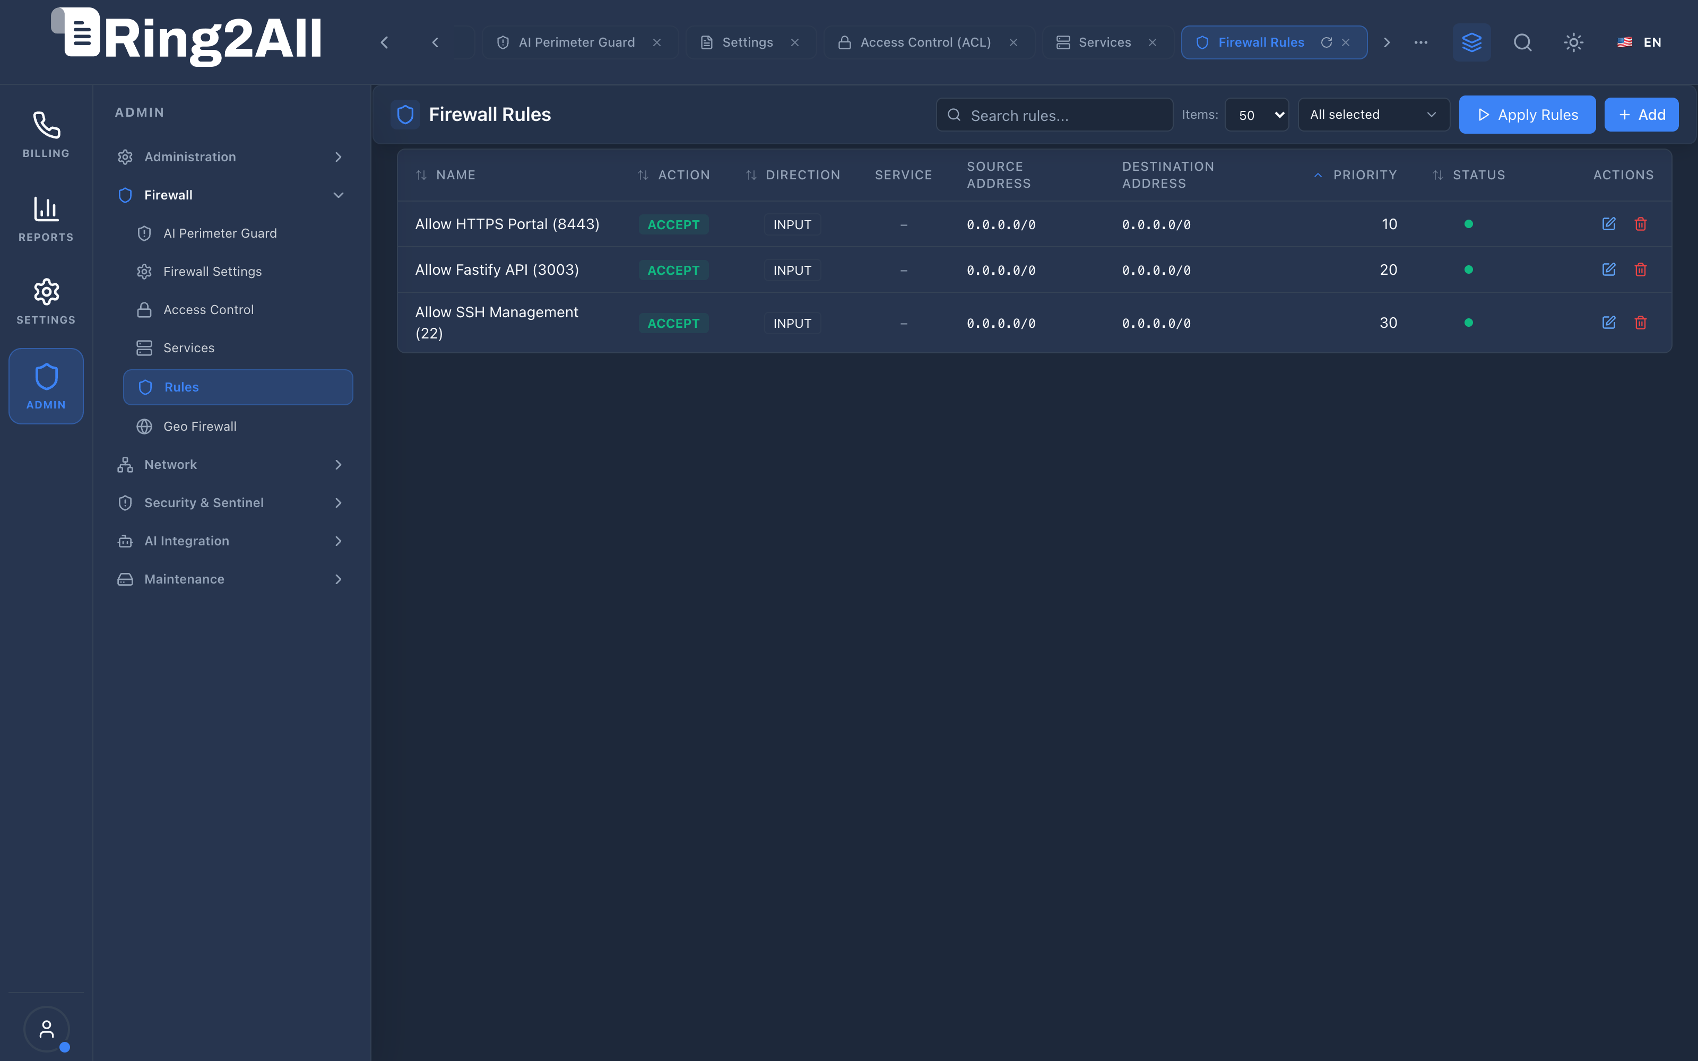Focus the Search rules input field
Image resolution: width=1698 pixels, height=1061 pixels.
tap(1054, 115)
